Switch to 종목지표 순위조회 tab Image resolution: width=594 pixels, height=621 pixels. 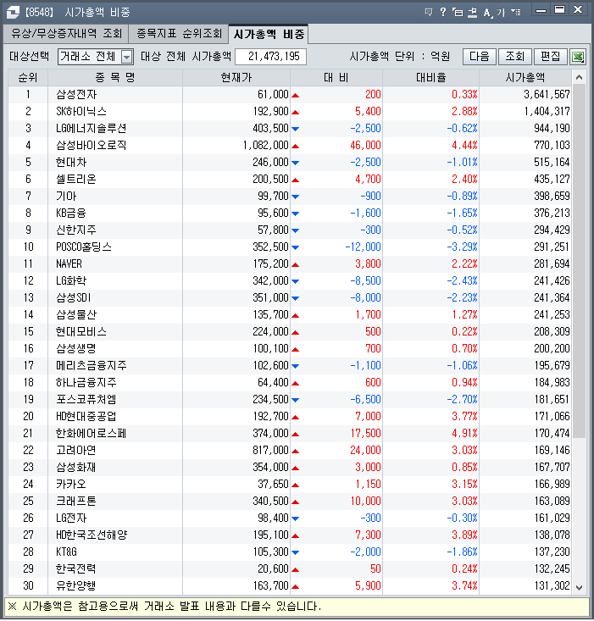(179, 34)
